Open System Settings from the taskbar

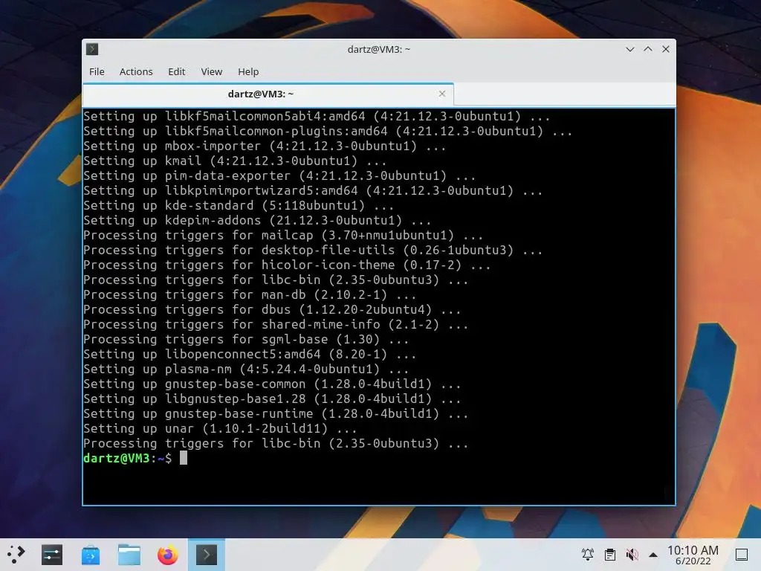point(52,555)
